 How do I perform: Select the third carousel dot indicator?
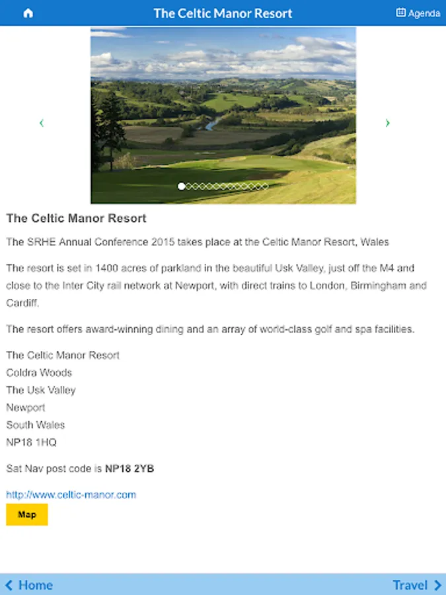(196, 186)
